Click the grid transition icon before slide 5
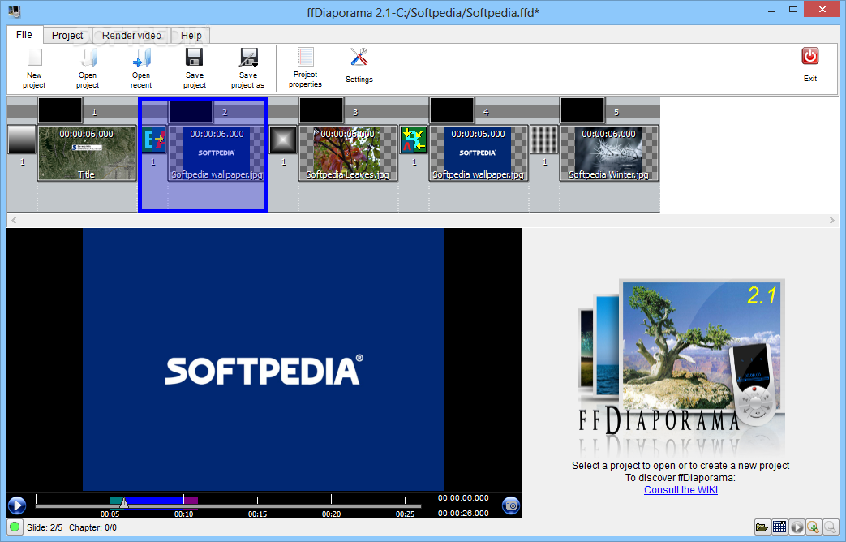The width and height of the screenshot is (846, 542). click(544, 140)
